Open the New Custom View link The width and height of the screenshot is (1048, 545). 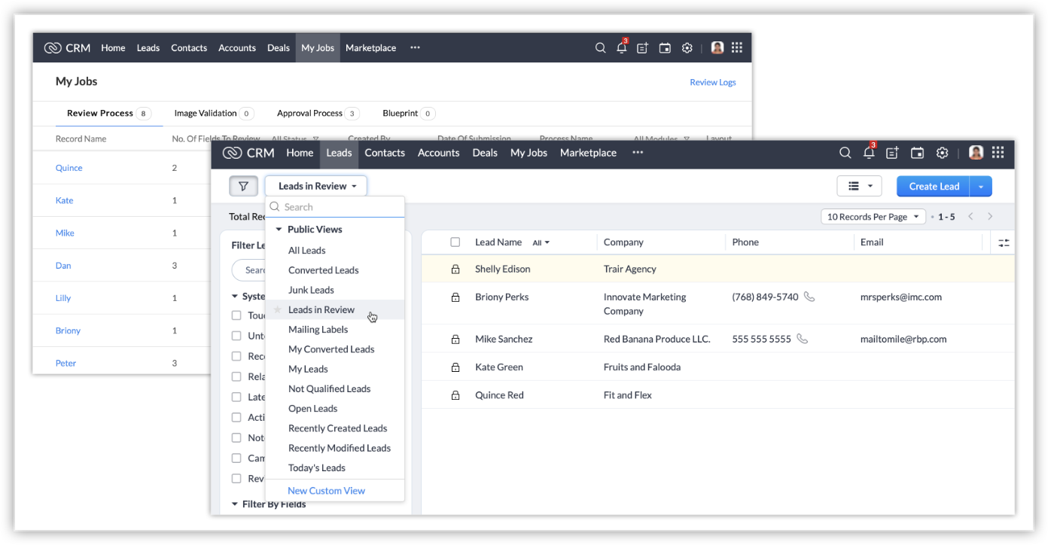tap(326, 491)
